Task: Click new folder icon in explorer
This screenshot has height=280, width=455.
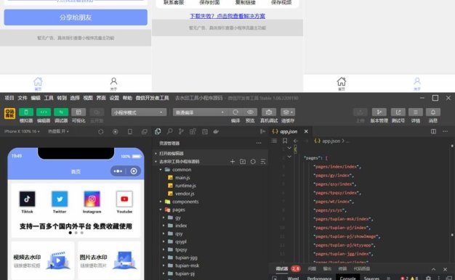Action: (x=243, y=162)
